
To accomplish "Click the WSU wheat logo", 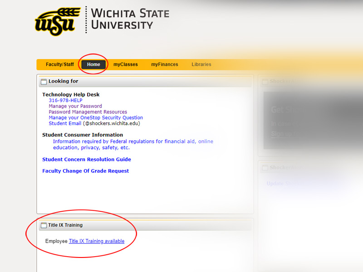I will point(58,21).
